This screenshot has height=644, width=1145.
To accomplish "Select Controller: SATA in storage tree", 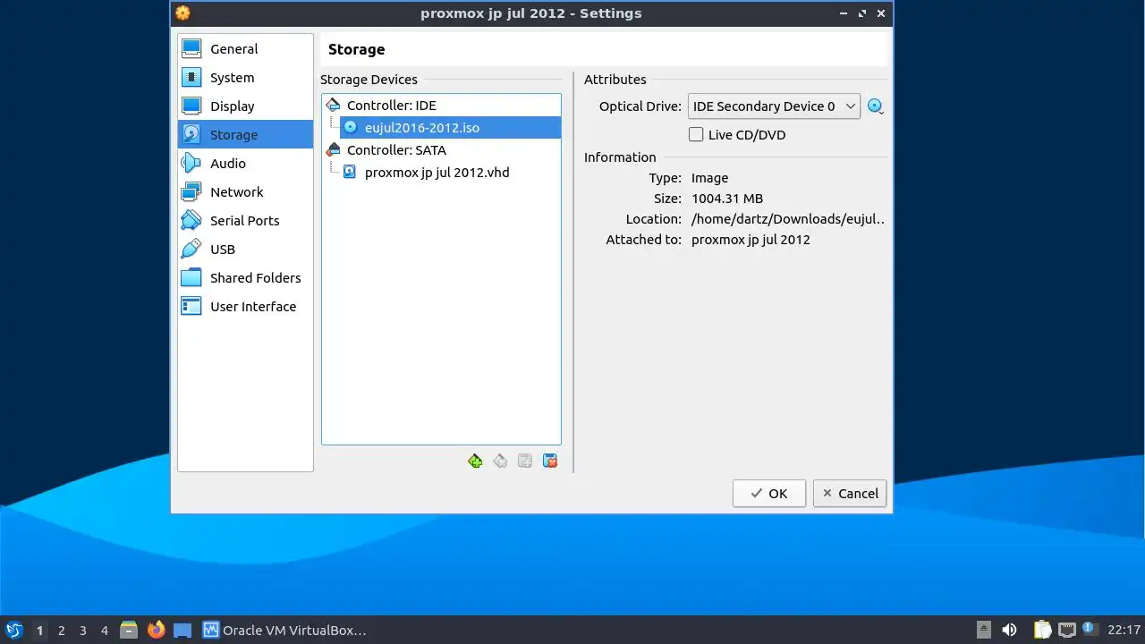I will tap(441, 150).
